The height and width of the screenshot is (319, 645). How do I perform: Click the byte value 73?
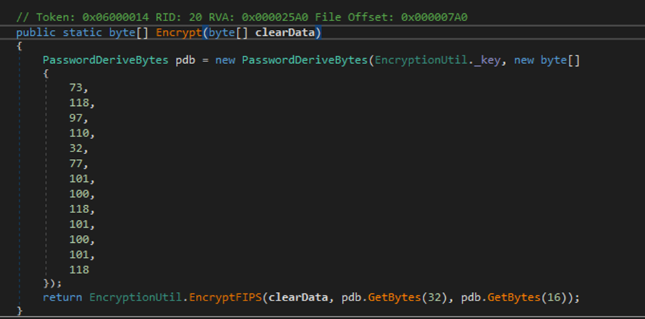(77, 87)
